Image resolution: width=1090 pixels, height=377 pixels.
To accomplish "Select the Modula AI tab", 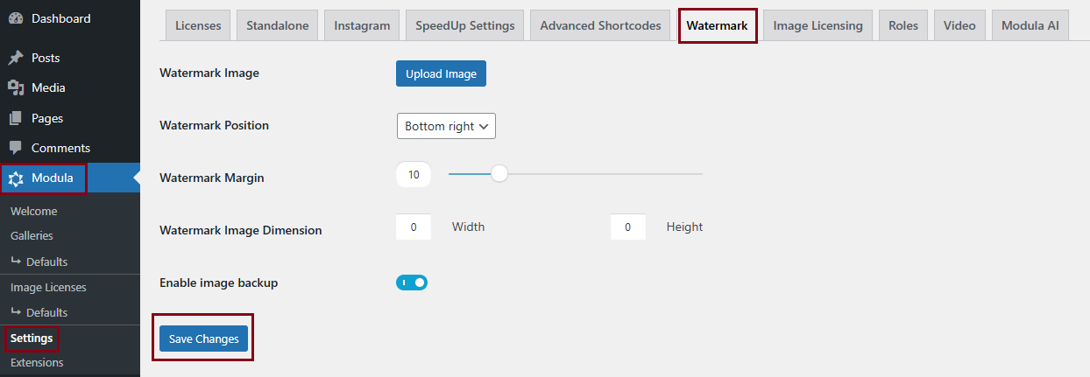I will [x=1030, y=25].
